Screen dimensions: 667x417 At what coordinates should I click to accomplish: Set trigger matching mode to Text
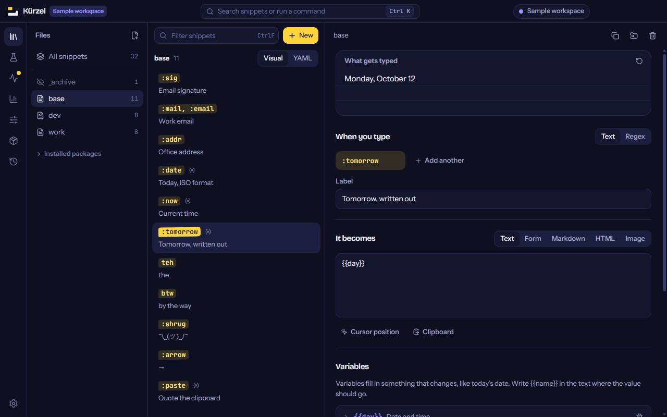tap(608, 137)
